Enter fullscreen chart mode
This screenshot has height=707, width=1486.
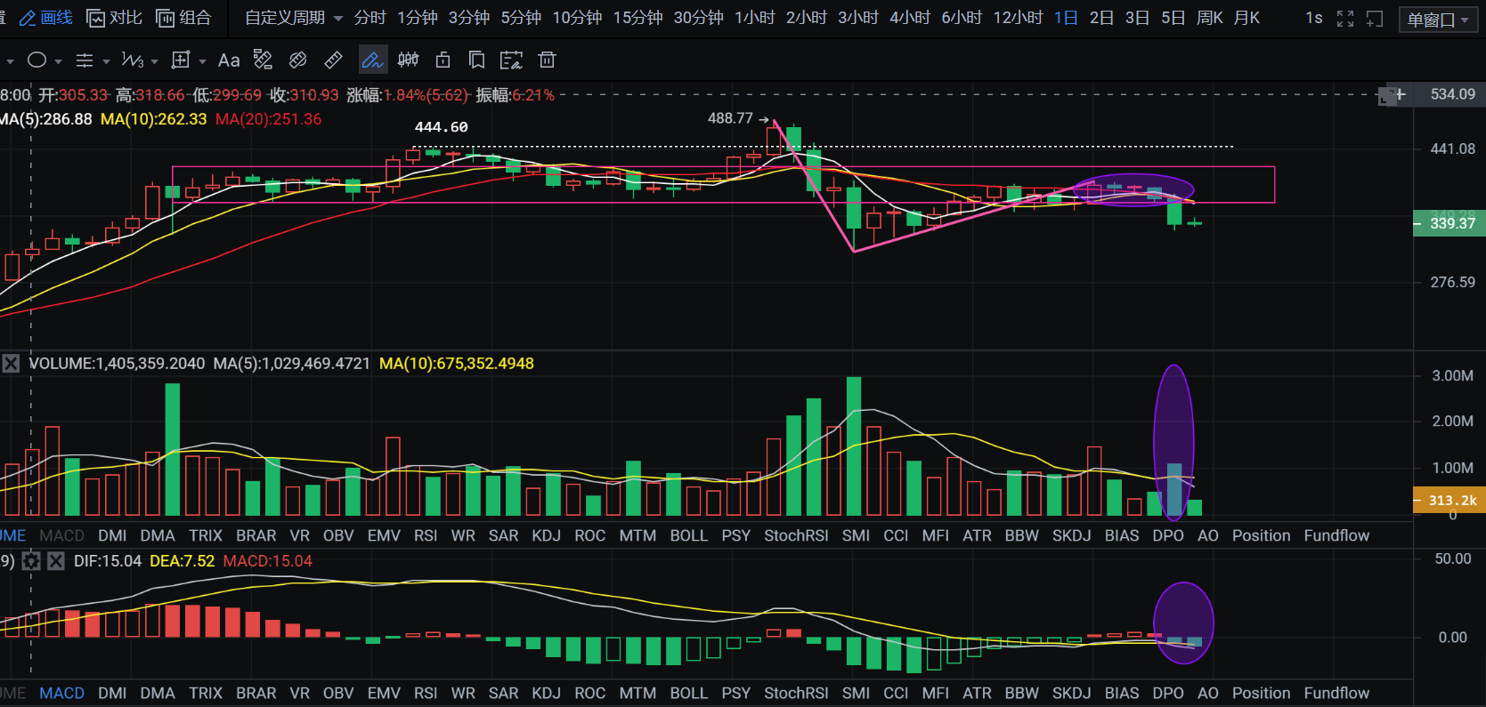[x=1345, y=19]
